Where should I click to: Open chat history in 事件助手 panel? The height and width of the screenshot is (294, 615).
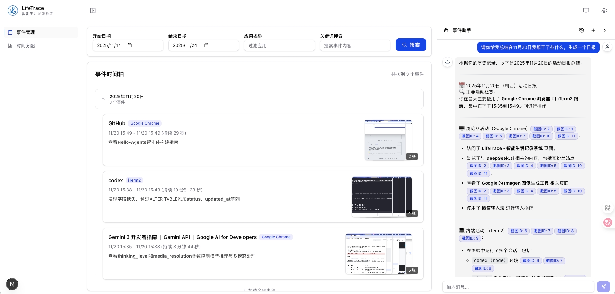[581, 30]
